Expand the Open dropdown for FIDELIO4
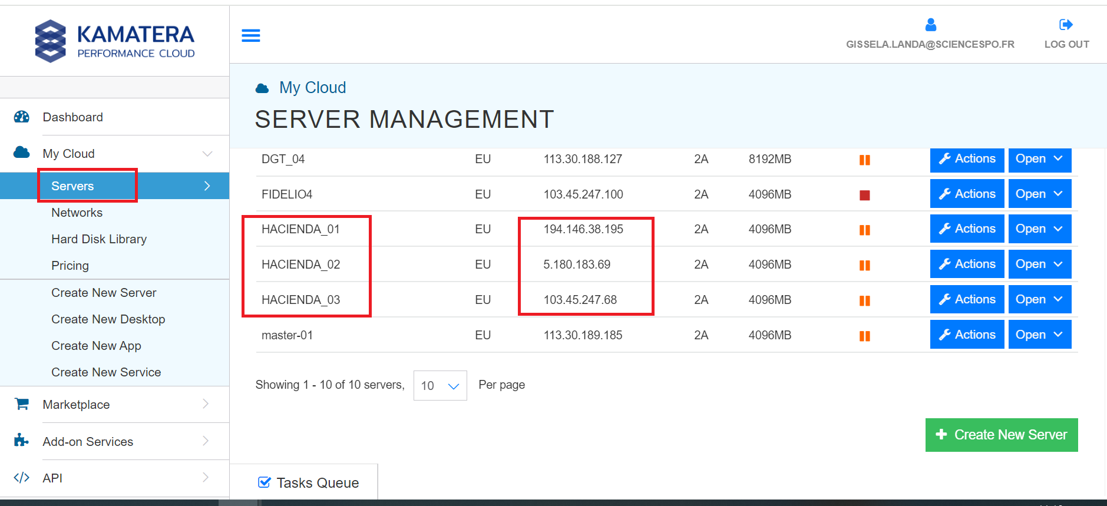Image resolution: width=1107 pixels, height=506 pixels. point(1040,194)
